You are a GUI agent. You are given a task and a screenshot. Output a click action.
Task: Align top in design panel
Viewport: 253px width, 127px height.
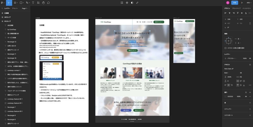click(x=238, y=13)
